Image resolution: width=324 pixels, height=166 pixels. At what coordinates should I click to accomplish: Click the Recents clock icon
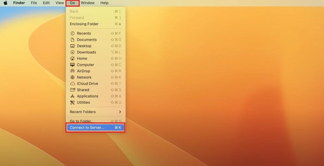point(72,33)
